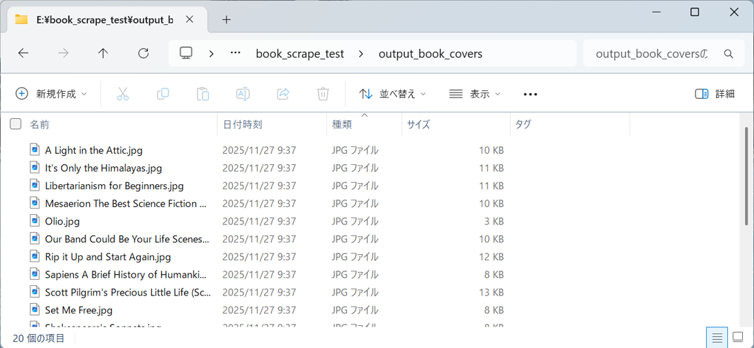Expand the chevron after book_scrape_test
Screen dimensions: 754x348
pyautogui.click(x=361, y=53)
